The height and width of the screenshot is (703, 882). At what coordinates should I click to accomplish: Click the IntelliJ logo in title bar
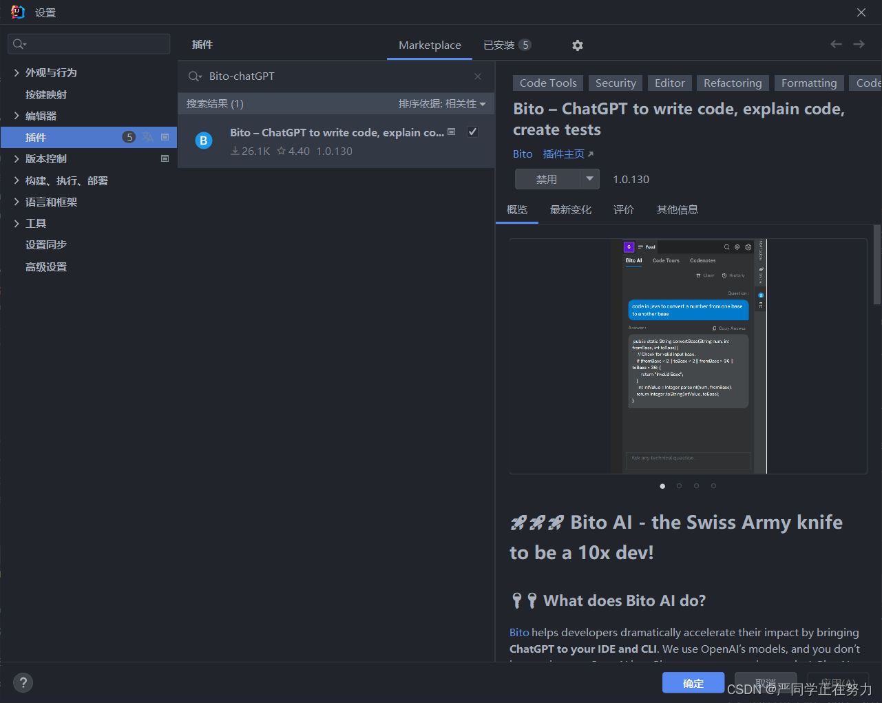tap(18, 12)
